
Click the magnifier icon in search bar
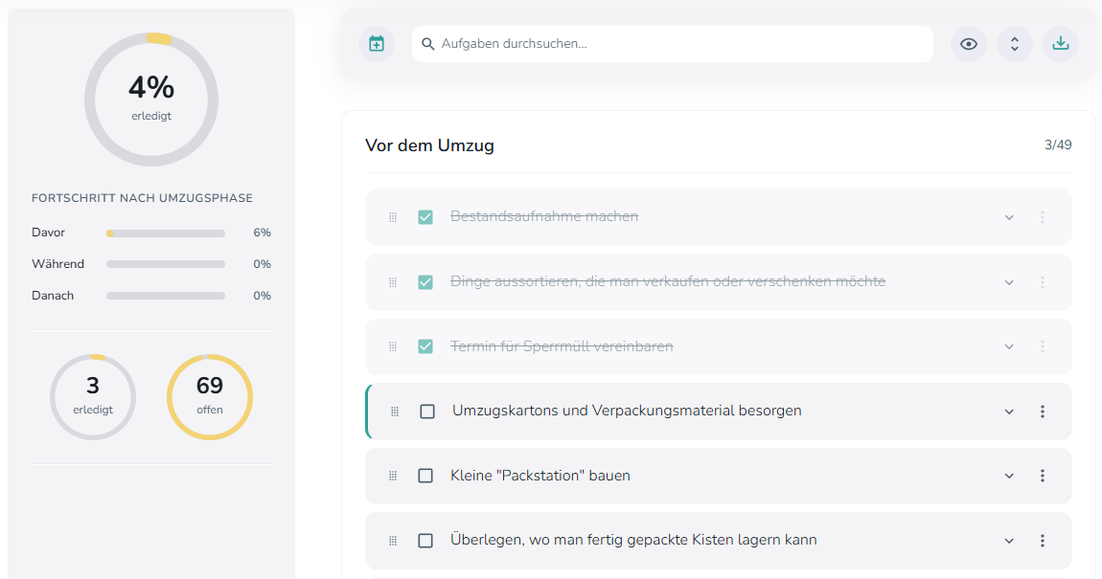pyautogui.click(x=427, y=43)
